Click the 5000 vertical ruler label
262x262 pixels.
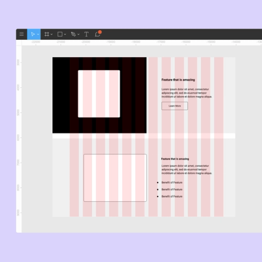(18, 113)
